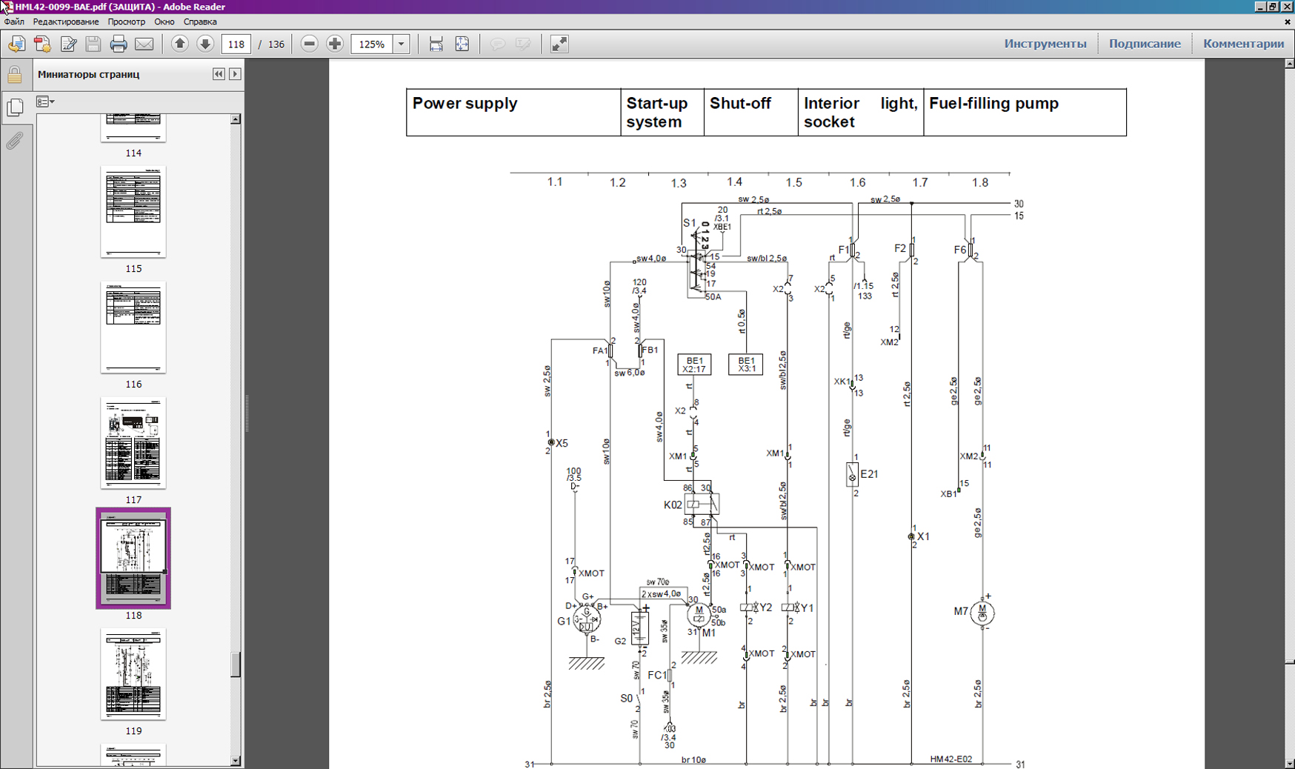Select page 119 thumbnail
The width and height of the screenshot is (1295, 769).
pyautogui.click(x=133, y=674)
